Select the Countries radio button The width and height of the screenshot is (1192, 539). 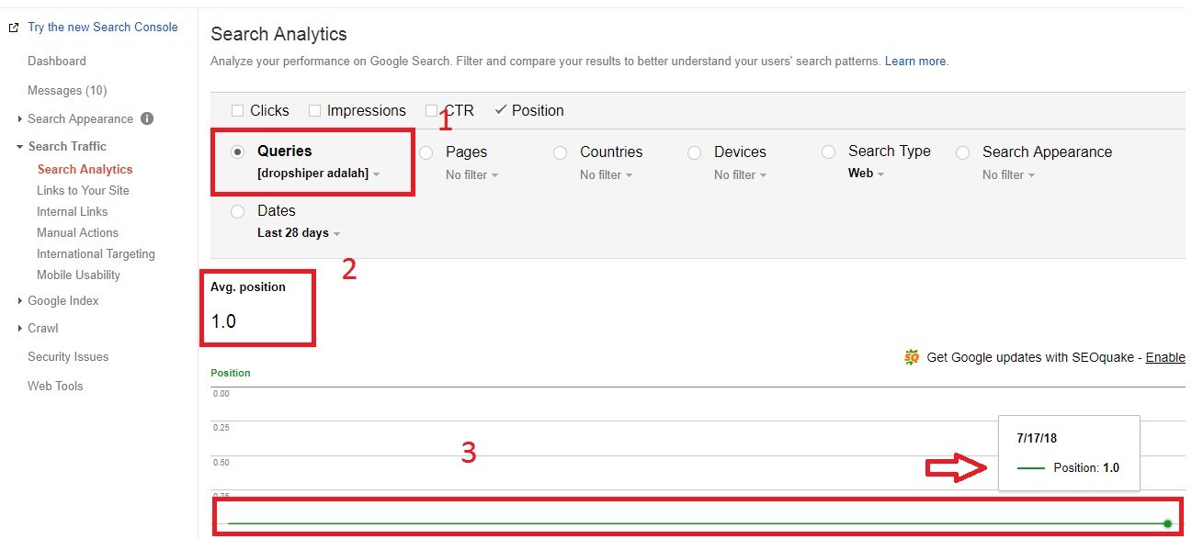tap(561, 152)
